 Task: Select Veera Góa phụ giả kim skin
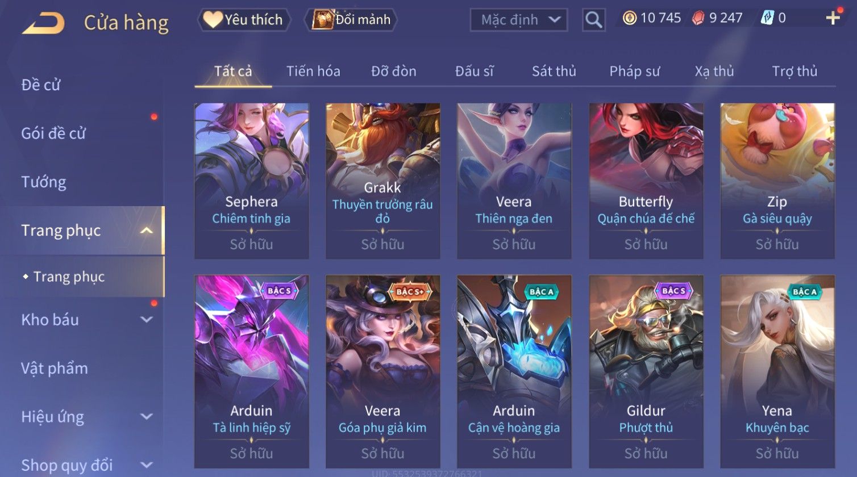click(382, 371)
